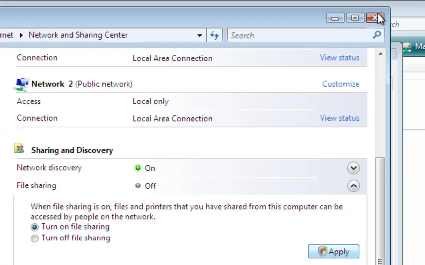
Task: Click the Network 2 computer icon
Action: pos(22,84)
